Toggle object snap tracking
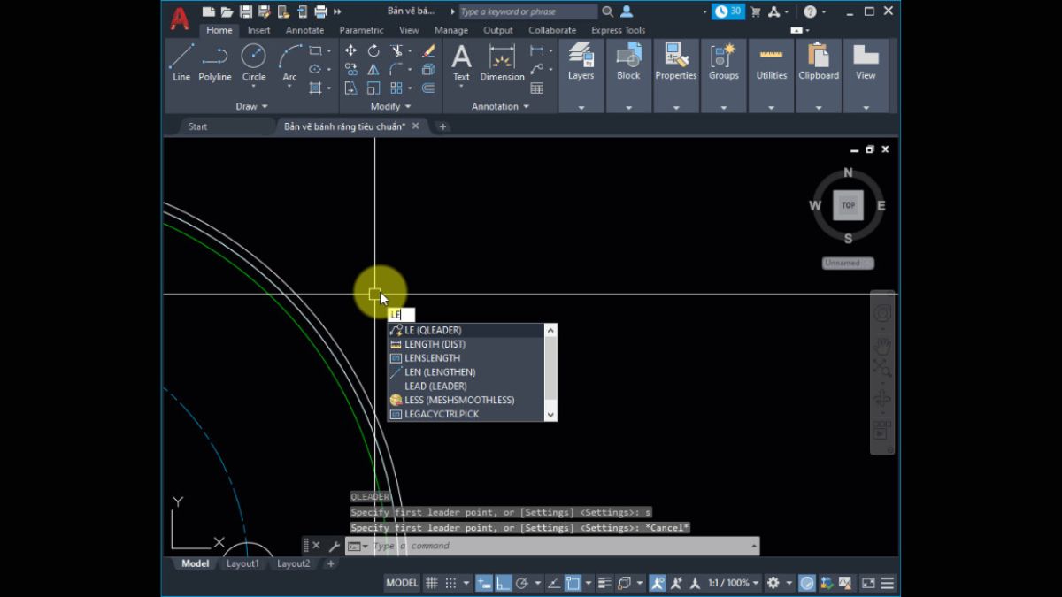Viewport: 1062px width, 597px height. (553, 583)
